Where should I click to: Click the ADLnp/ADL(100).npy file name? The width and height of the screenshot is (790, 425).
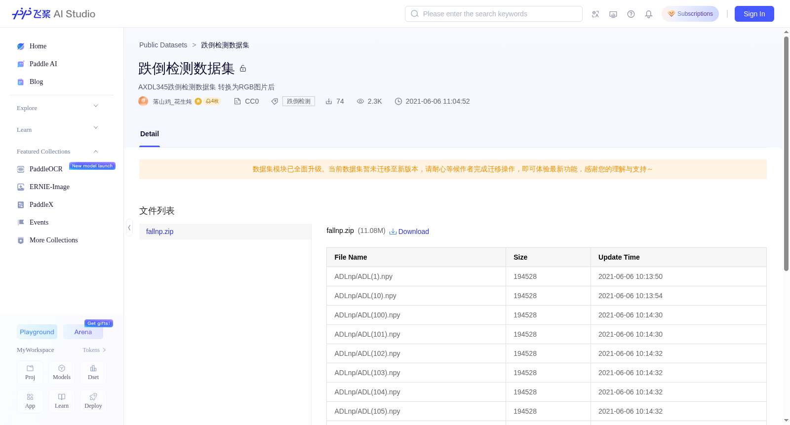tap(367, 315)
